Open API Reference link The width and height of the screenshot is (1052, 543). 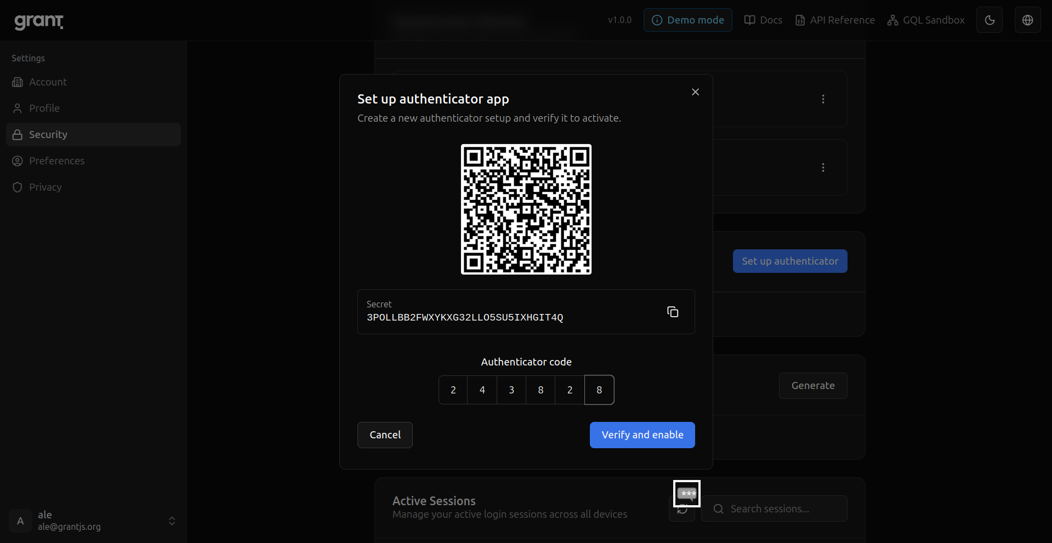pyautogui.click(x=835, y=20)
